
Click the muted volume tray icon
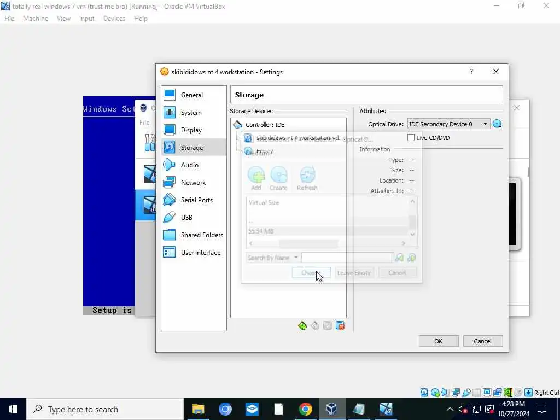(x=463, y=409)
